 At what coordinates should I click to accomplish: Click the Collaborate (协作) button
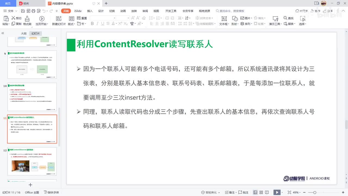click(315, 11)
